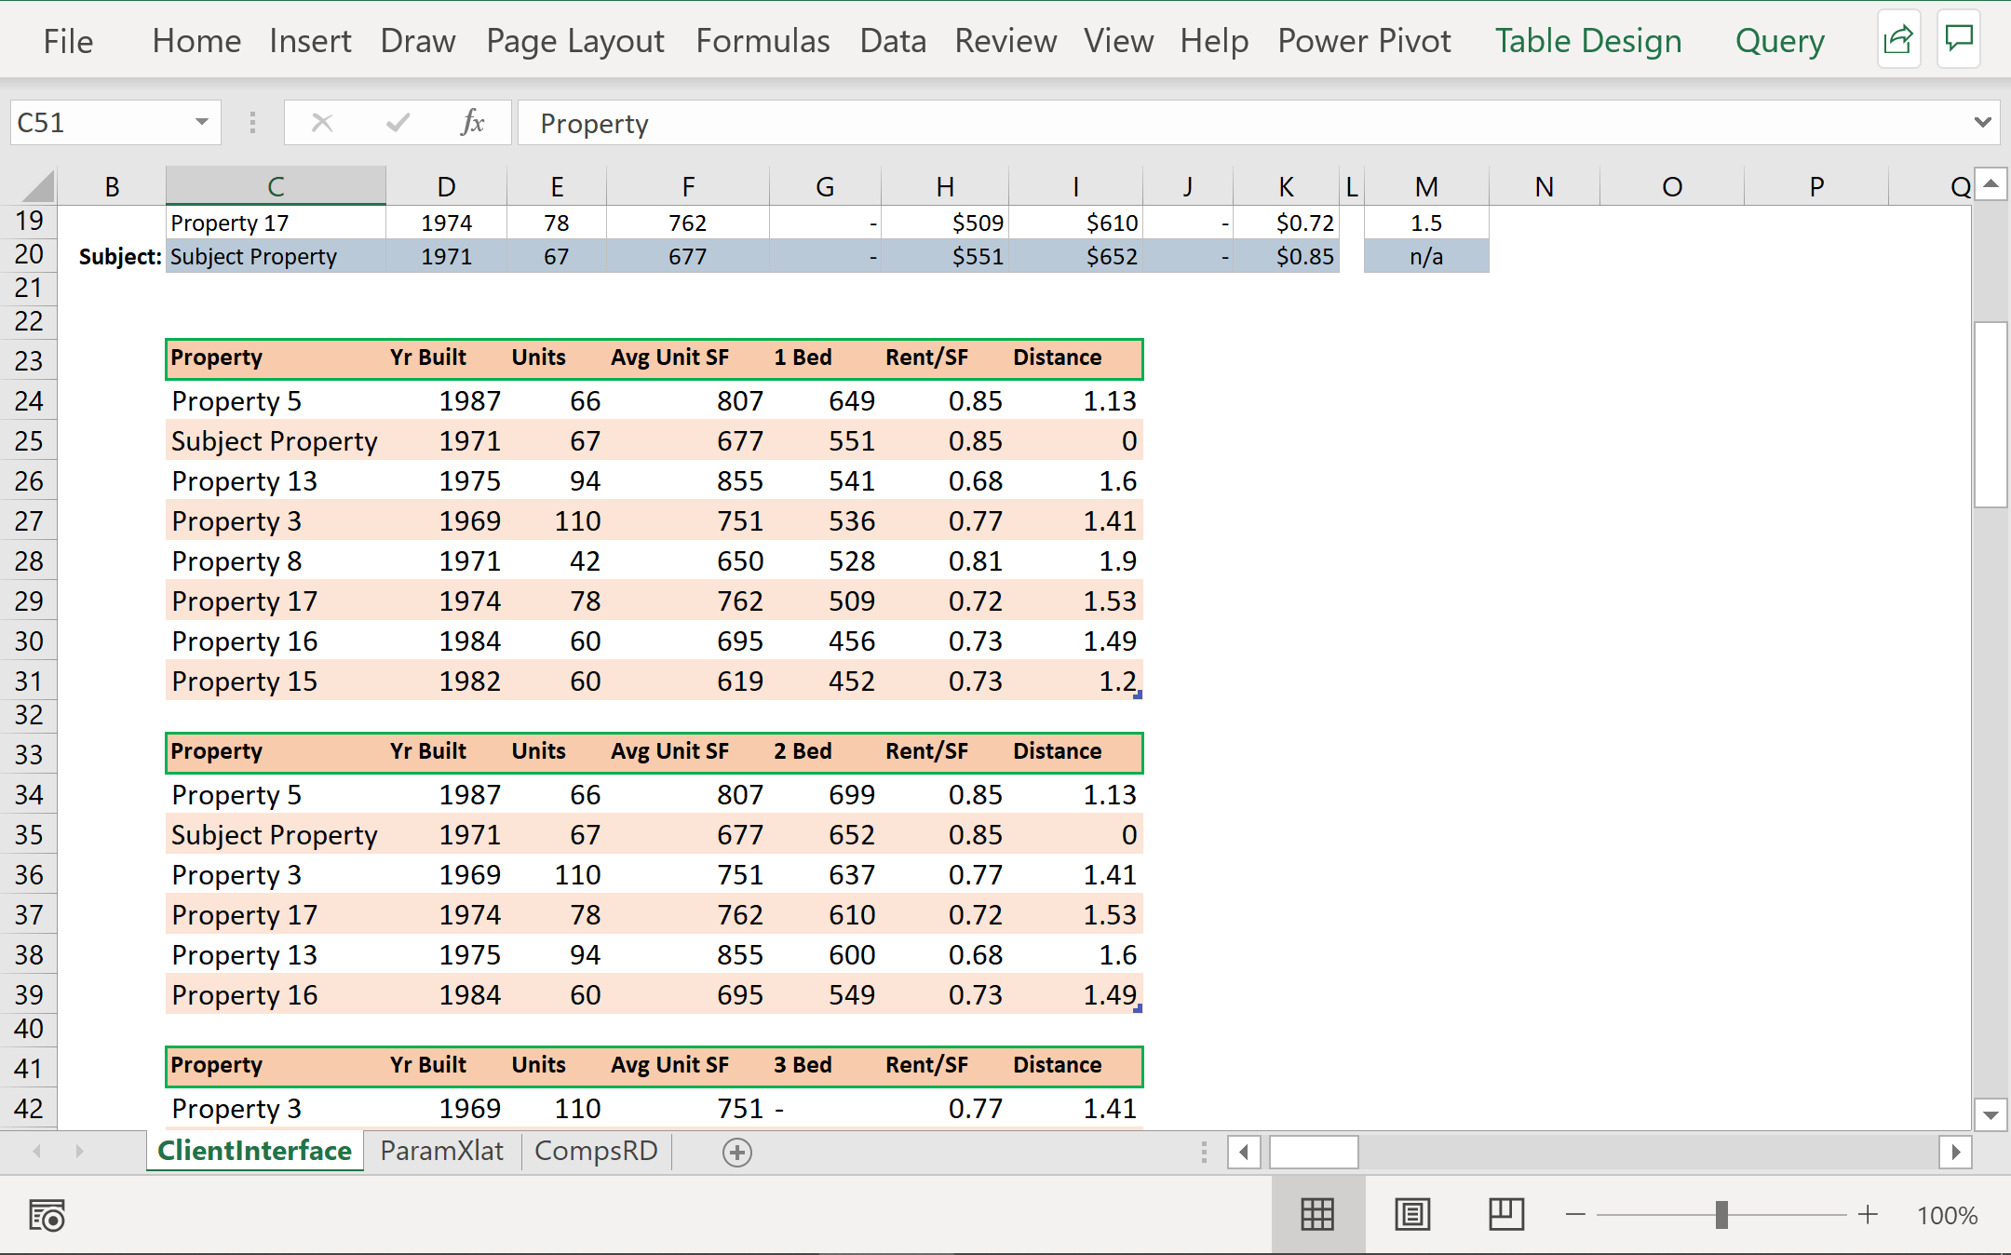Viewport: 2011px width, 1255px height.
Task: Select Normal view icon in the status bar
Action: [1317, 1215]
